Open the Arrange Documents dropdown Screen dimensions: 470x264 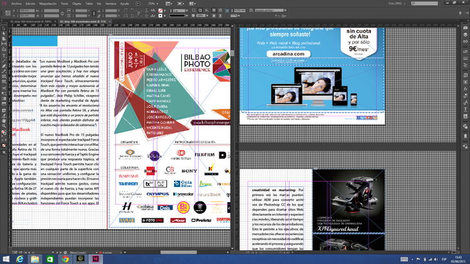tap(192, 4)
